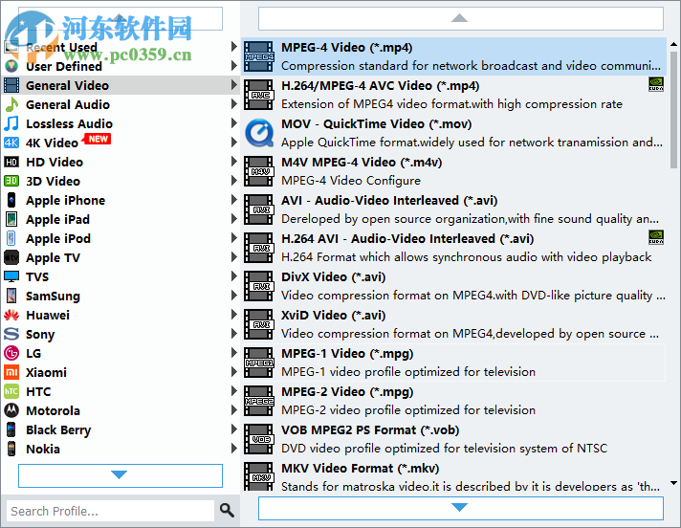Click the Huawei logo icon
The image size is (681, 528).
click(11, 315)
